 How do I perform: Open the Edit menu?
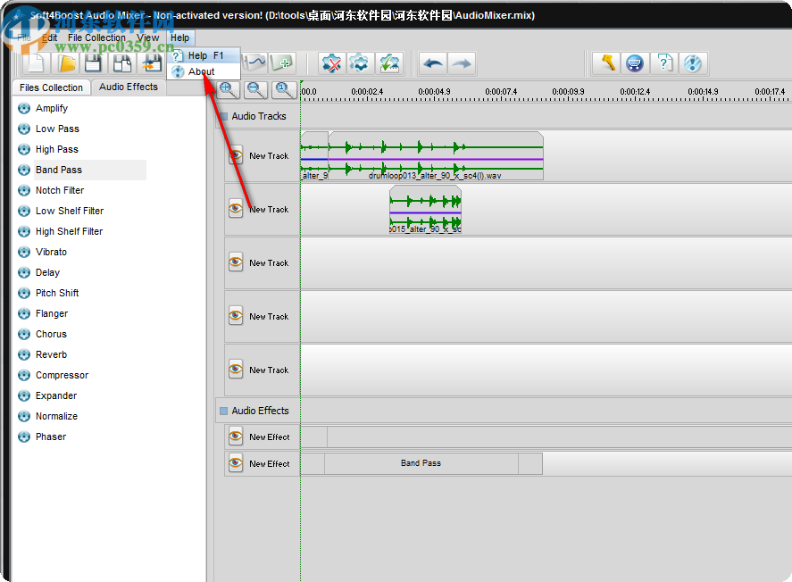coord(49,37)
